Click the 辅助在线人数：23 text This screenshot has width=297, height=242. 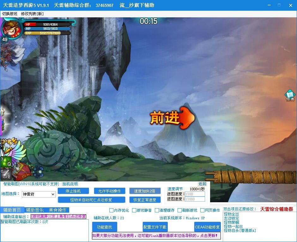click(x=109, y=218)
